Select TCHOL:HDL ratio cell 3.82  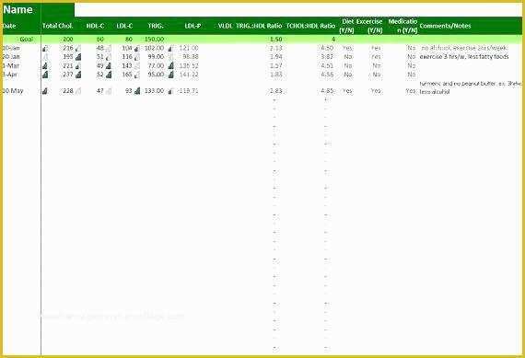327,57
